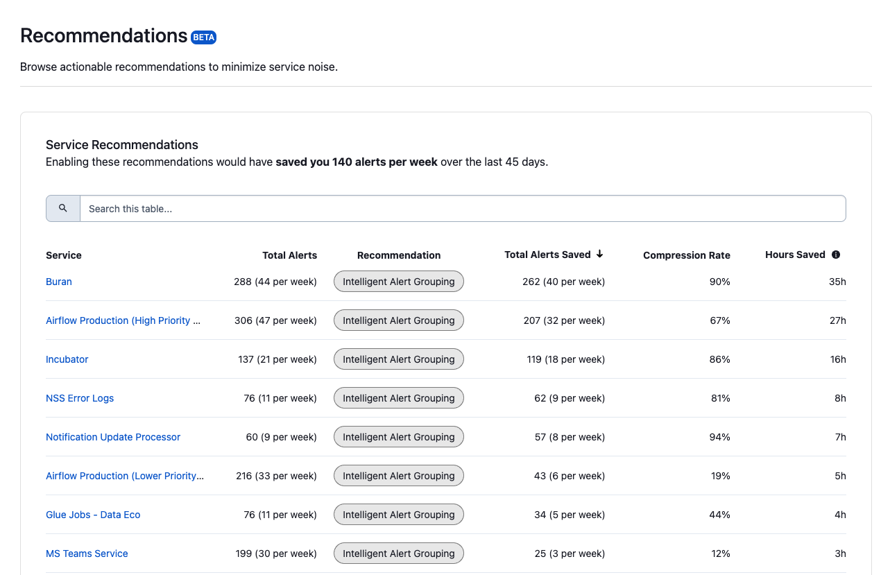The width and height of the screenshot is (881, 575).
Task: Open Airflow Production (High Priority) service
Action: pos(123,320)
